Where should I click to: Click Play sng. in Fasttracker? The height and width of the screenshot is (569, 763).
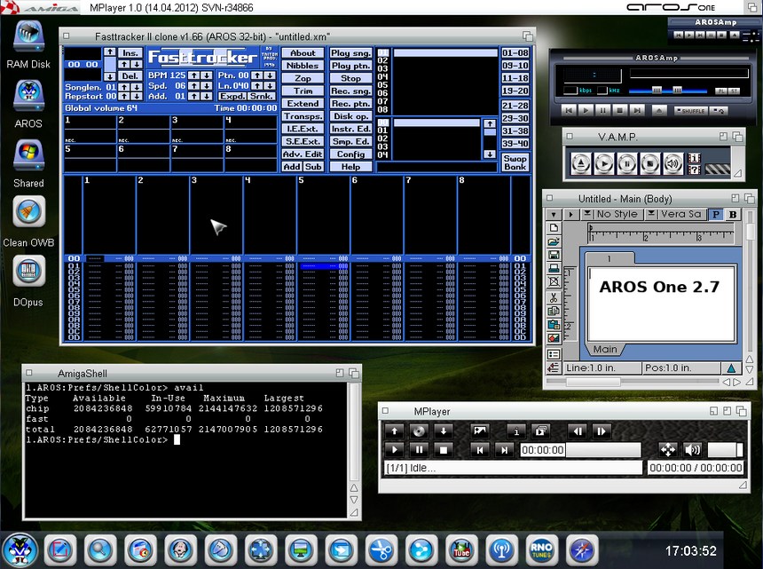click(x=350, y=53)
